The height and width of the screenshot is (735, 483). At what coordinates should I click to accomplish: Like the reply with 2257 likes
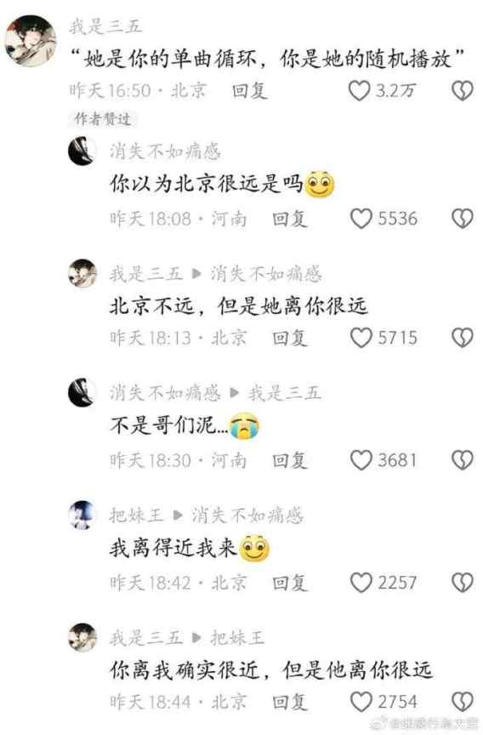tap(361, 583)
